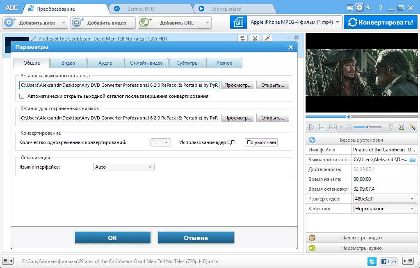Expand the Параметры аудио section
This screenshot has height=268, width=420.
click(361, 248)
